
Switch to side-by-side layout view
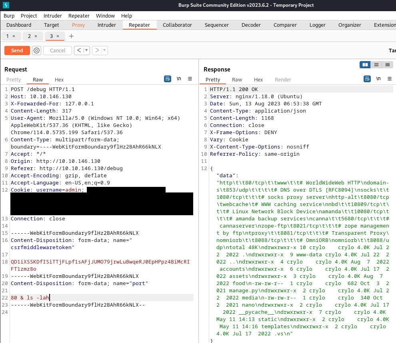coord(365,65)
